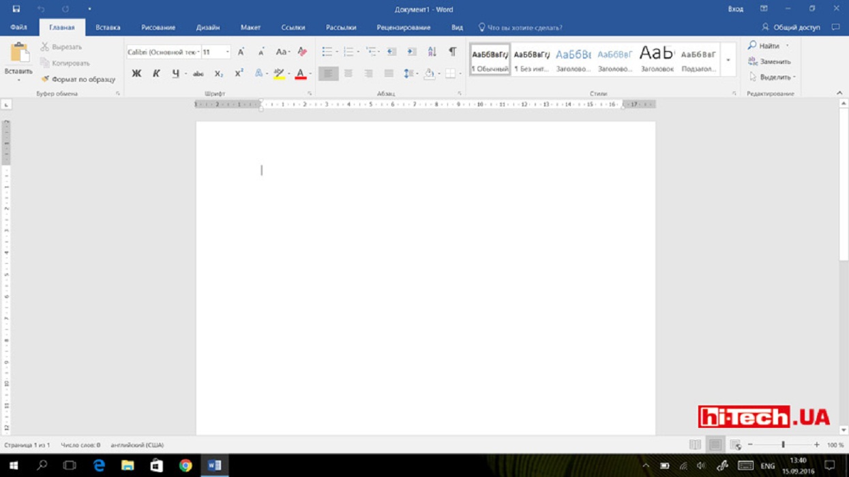Toggle strikethrough formatting (abc)

click(198, 74)
